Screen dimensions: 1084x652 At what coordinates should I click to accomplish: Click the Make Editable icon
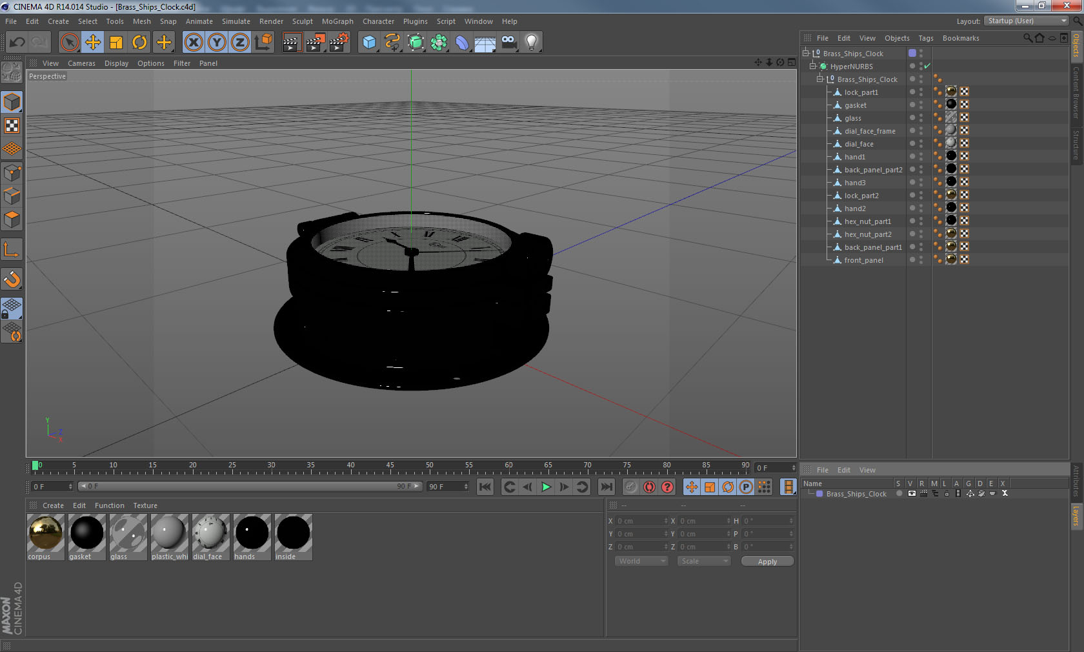[12, 72]
